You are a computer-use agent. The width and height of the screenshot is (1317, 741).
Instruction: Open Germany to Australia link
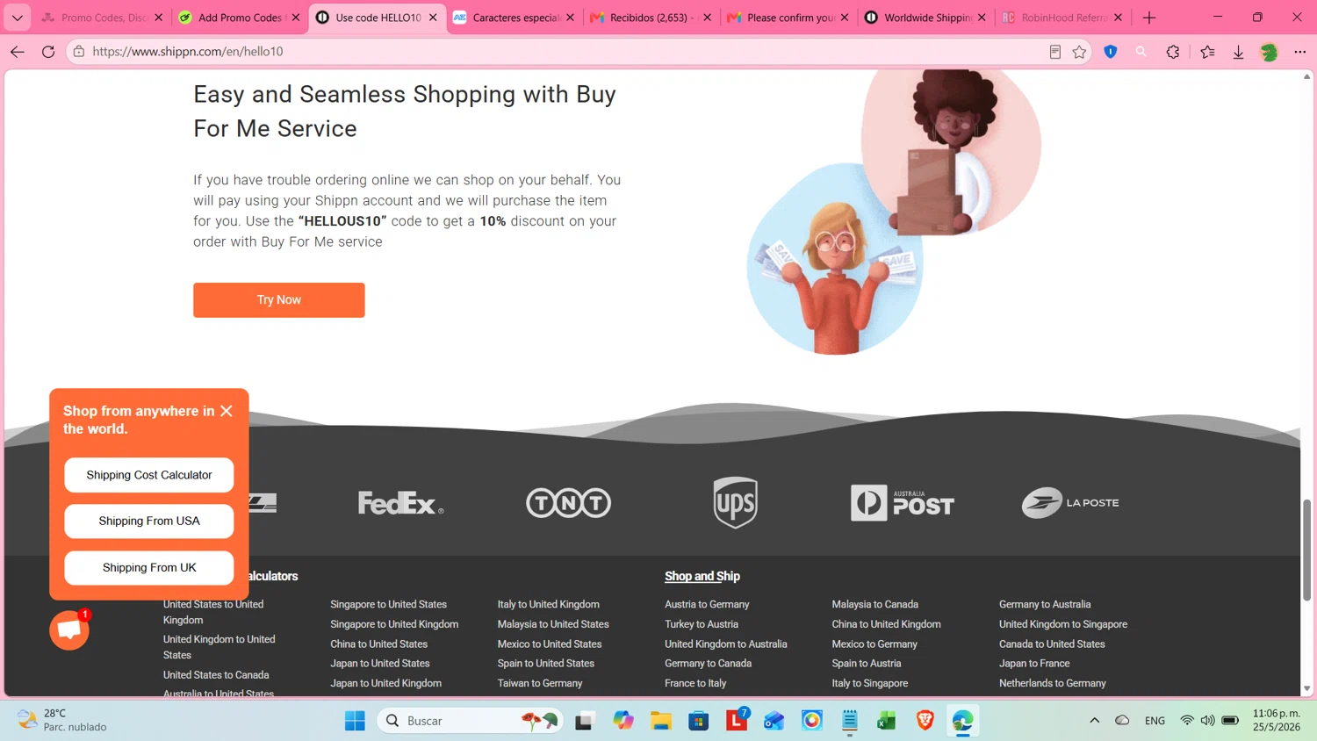click(x=1045, y=605)
